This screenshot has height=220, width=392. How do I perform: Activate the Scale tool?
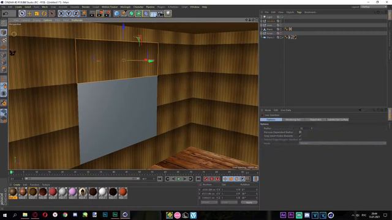pos(37,13)
